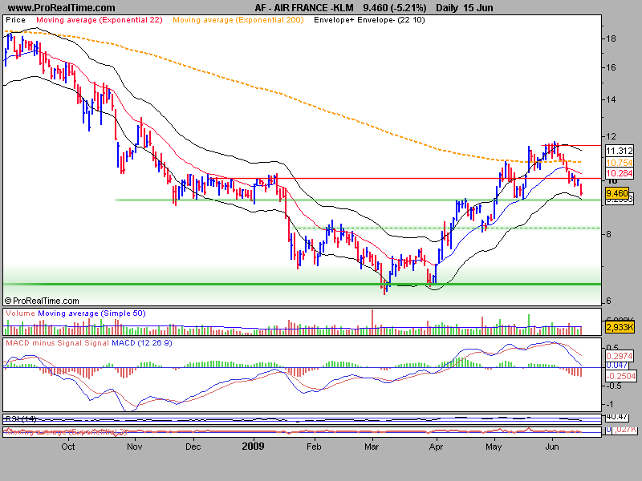Click the 40.47 RSI value
Screen dimensions: 642x481
click(616, 417)
